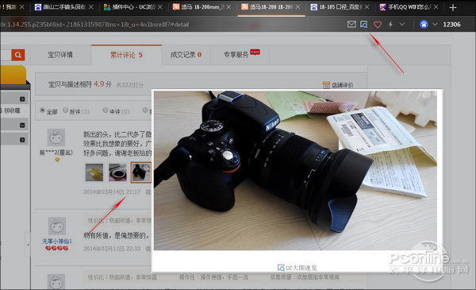The height and width of the screenshot is (290, 476).
Task: Click the review date 2014年03月11日 22:33
Action: (x=112, y=249)
